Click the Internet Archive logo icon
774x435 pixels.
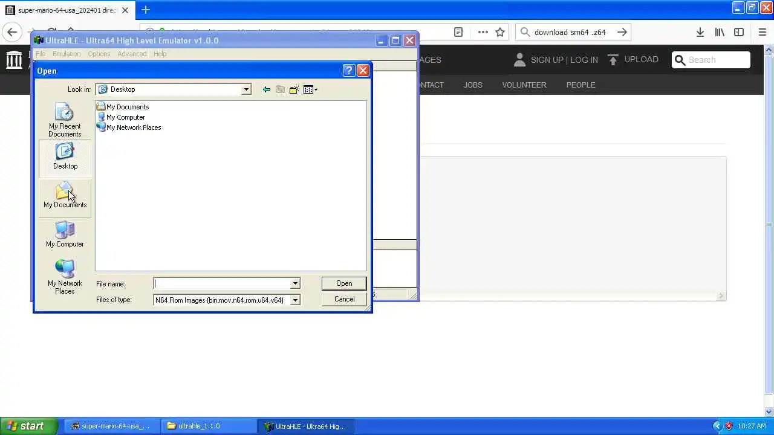tap(14, 59)
